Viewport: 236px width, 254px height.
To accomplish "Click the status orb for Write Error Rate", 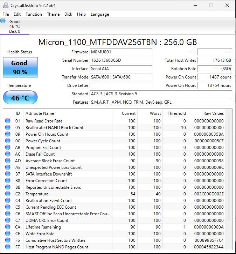I will tap(8, 234).
